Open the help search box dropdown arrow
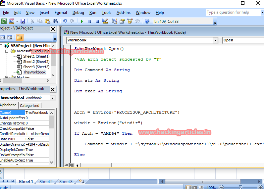The image size is (264, 189). 262,13
